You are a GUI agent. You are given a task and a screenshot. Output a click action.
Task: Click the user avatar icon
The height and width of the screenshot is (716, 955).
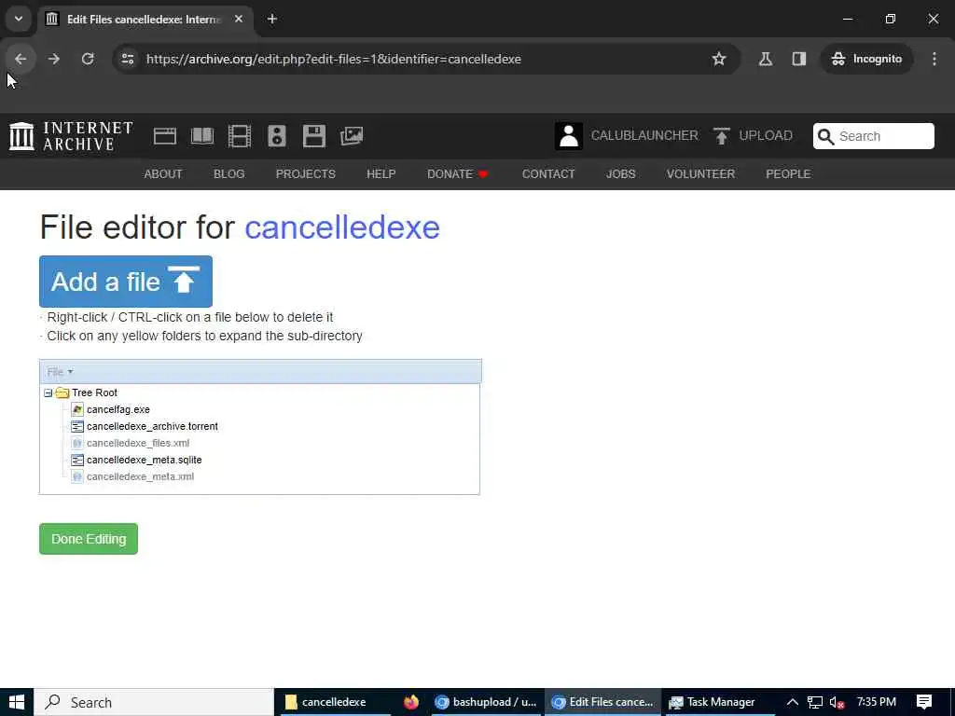point(569,136)
